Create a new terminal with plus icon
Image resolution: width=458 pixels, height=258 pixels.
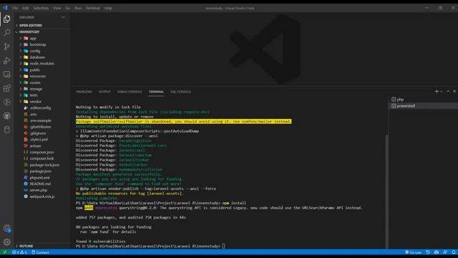coord(437,92)
